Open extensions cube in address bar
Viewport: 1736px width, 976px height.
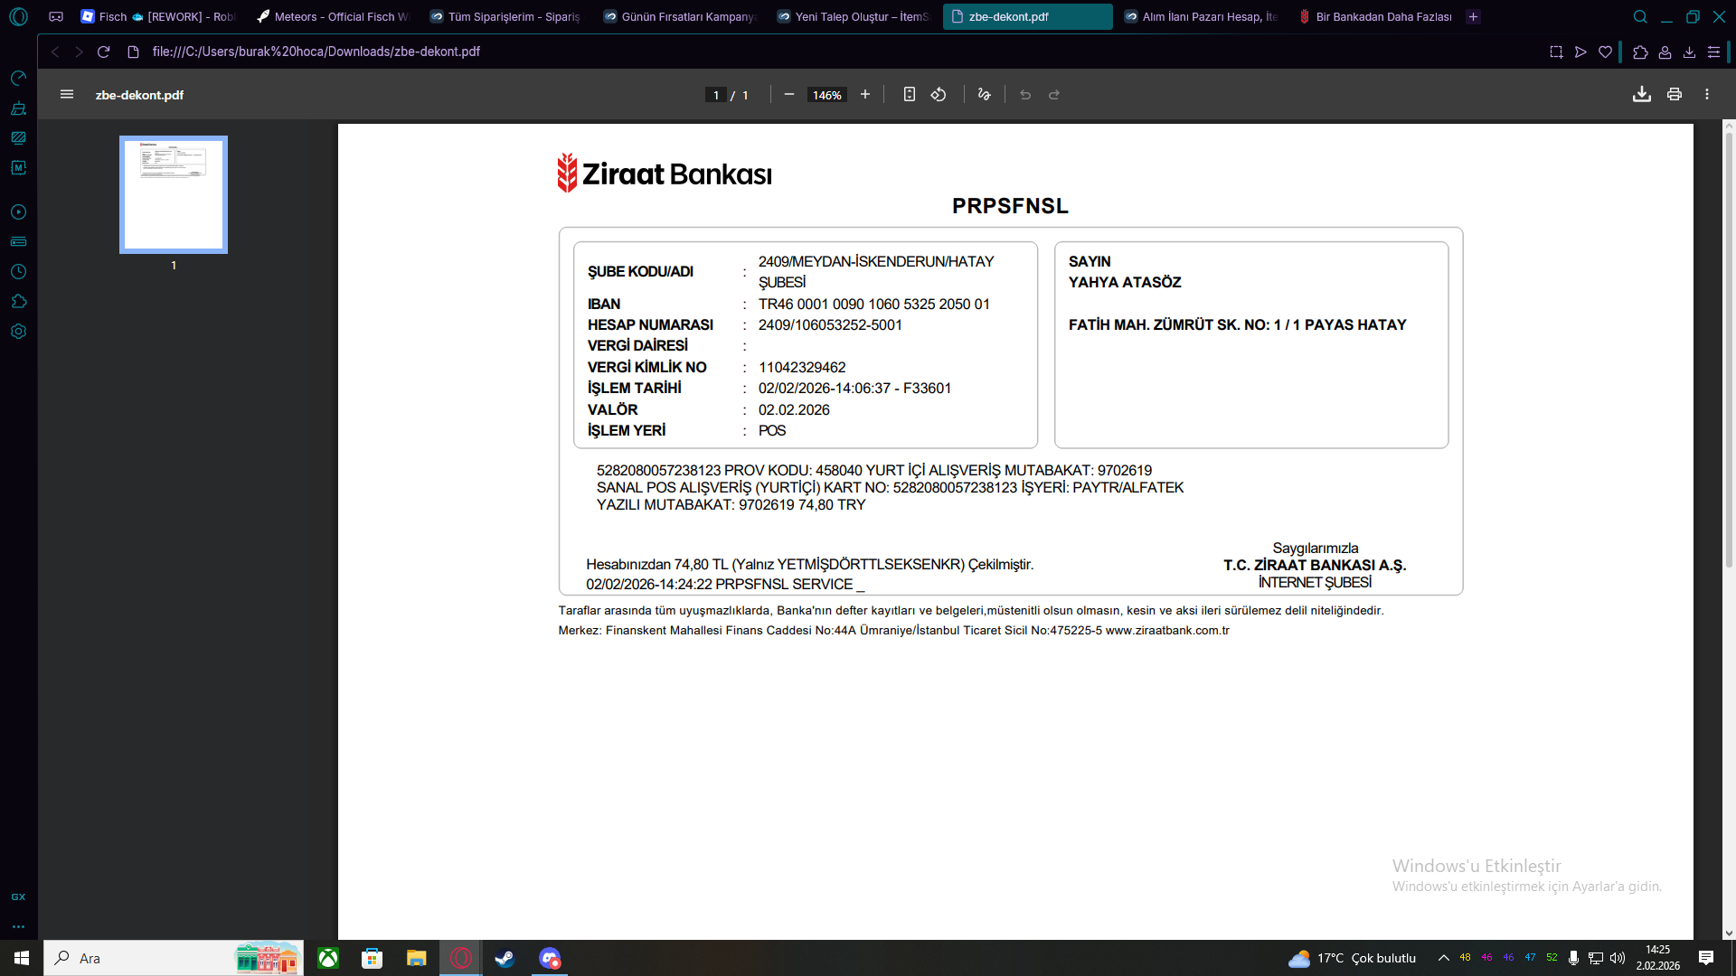click(x=1640, y=52)
